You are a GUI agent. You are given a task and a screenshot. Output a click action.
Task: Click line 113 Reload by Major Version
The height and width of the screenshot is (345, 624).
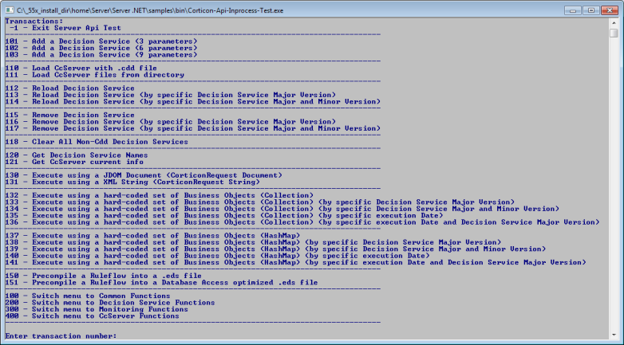[170, 95]
